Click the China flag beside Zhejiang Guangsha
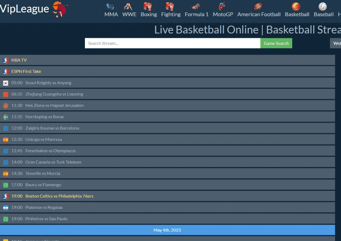This screenshot has height=241, width=341. (6, 94)
